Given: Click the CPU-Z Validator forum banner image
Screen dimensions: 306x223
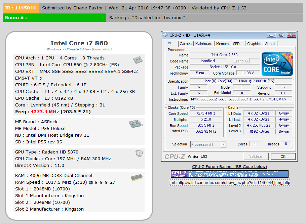Looking at the screenshot, I should 229,174.
